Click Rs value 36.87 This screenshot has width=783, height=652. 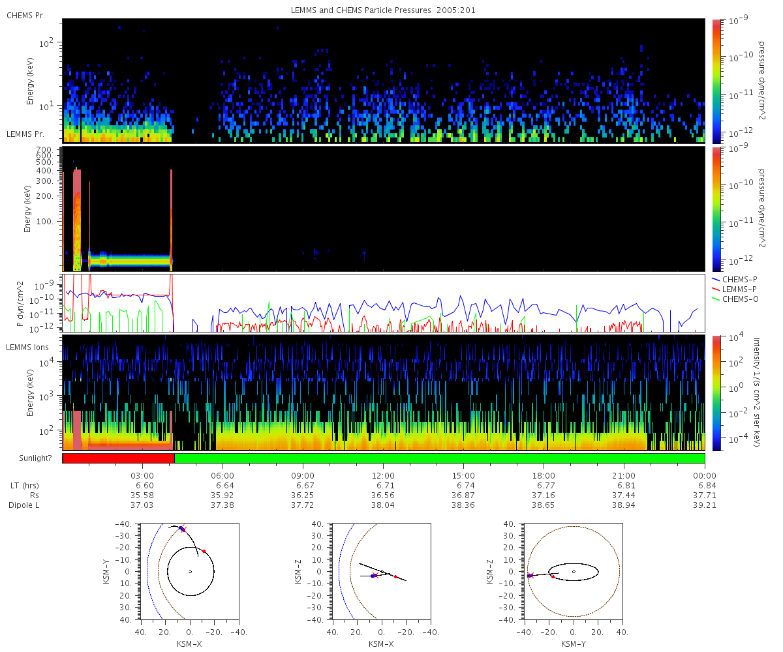pyautogui.click(x=463, y=496)
